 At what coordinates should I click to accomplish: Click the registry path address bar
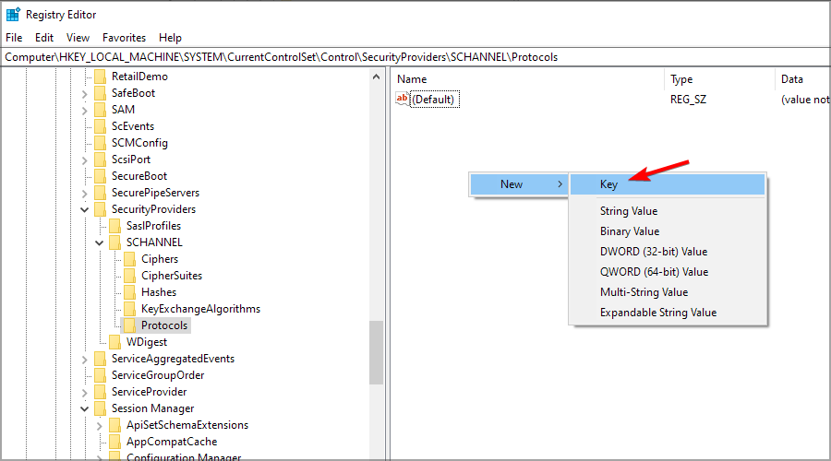point(415,57)
